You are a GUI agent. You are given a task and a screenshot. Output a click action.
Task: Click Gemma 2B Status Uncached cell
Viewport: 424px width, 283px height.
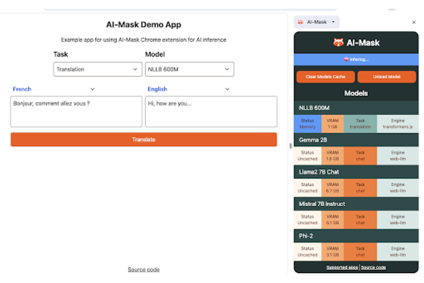tap(308, 156)
